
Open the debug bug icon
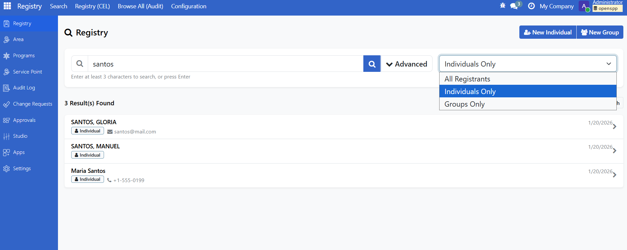tap(502, 6)
